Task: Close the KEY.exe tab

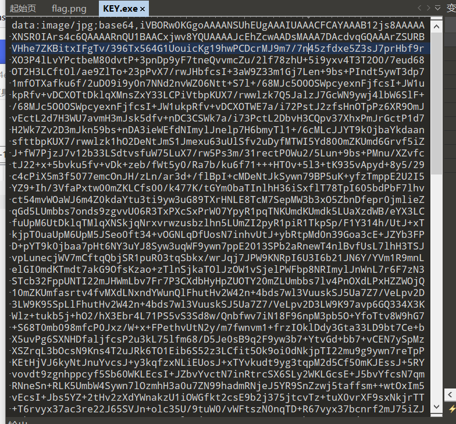Action: click(x=143, y=9)
